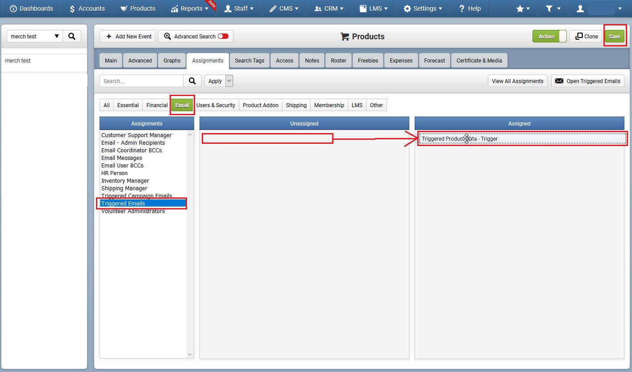Switch to the Certificate & Media tab
Screen dimensions: 632x372
(479, 61)
